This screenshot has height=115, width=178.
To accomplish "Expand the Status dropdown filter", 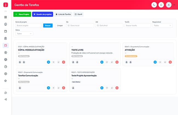I will click(24, 33).
